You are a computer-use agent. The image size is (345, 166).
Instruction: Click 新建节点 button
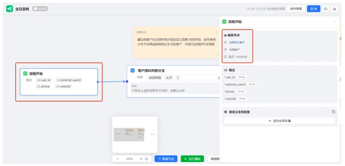click(166, 159)
